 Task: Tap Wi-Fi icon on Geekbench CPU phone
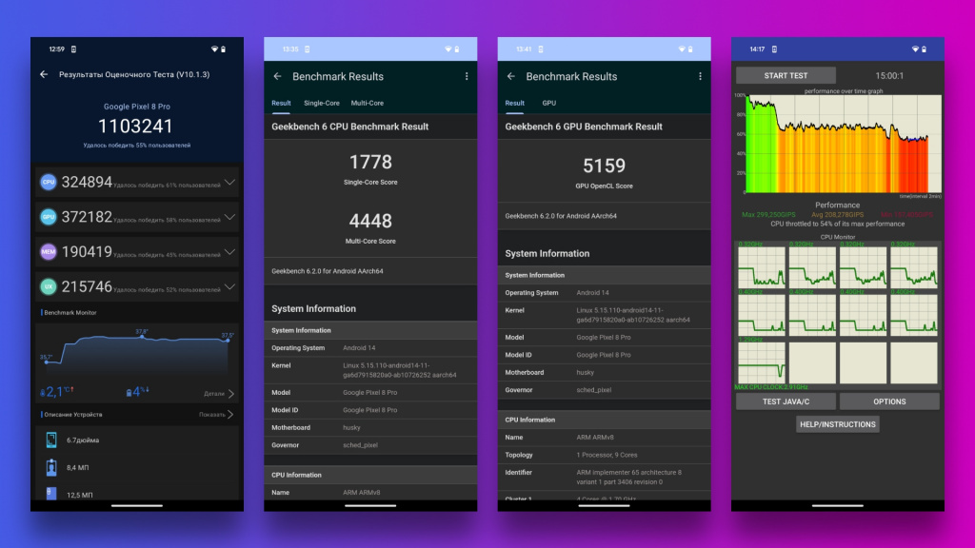click(x=448, y=49)
